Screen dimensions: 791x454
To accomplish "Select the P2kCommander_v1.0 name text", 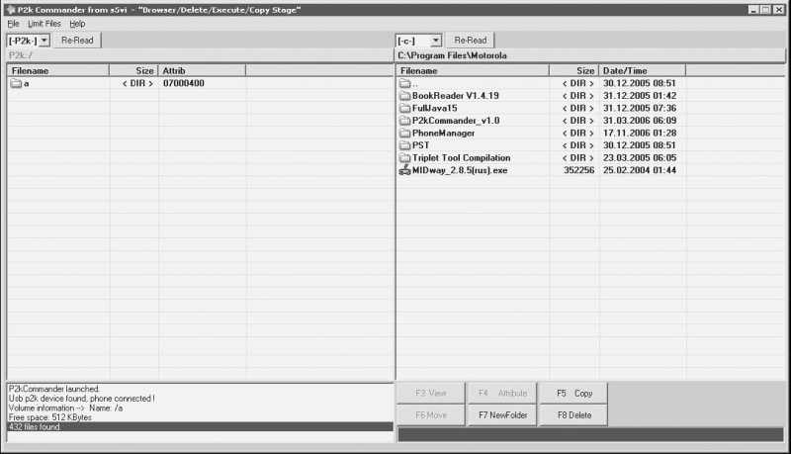I will coord(456,121).
